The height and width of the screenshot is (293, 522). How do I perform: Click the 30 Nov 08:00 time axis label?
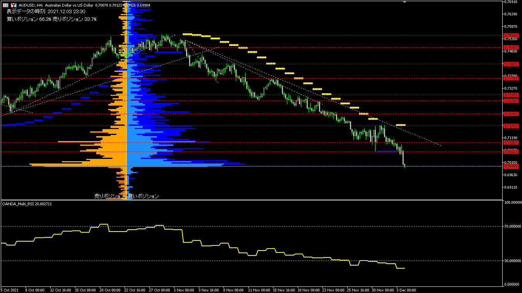[382, 290]
